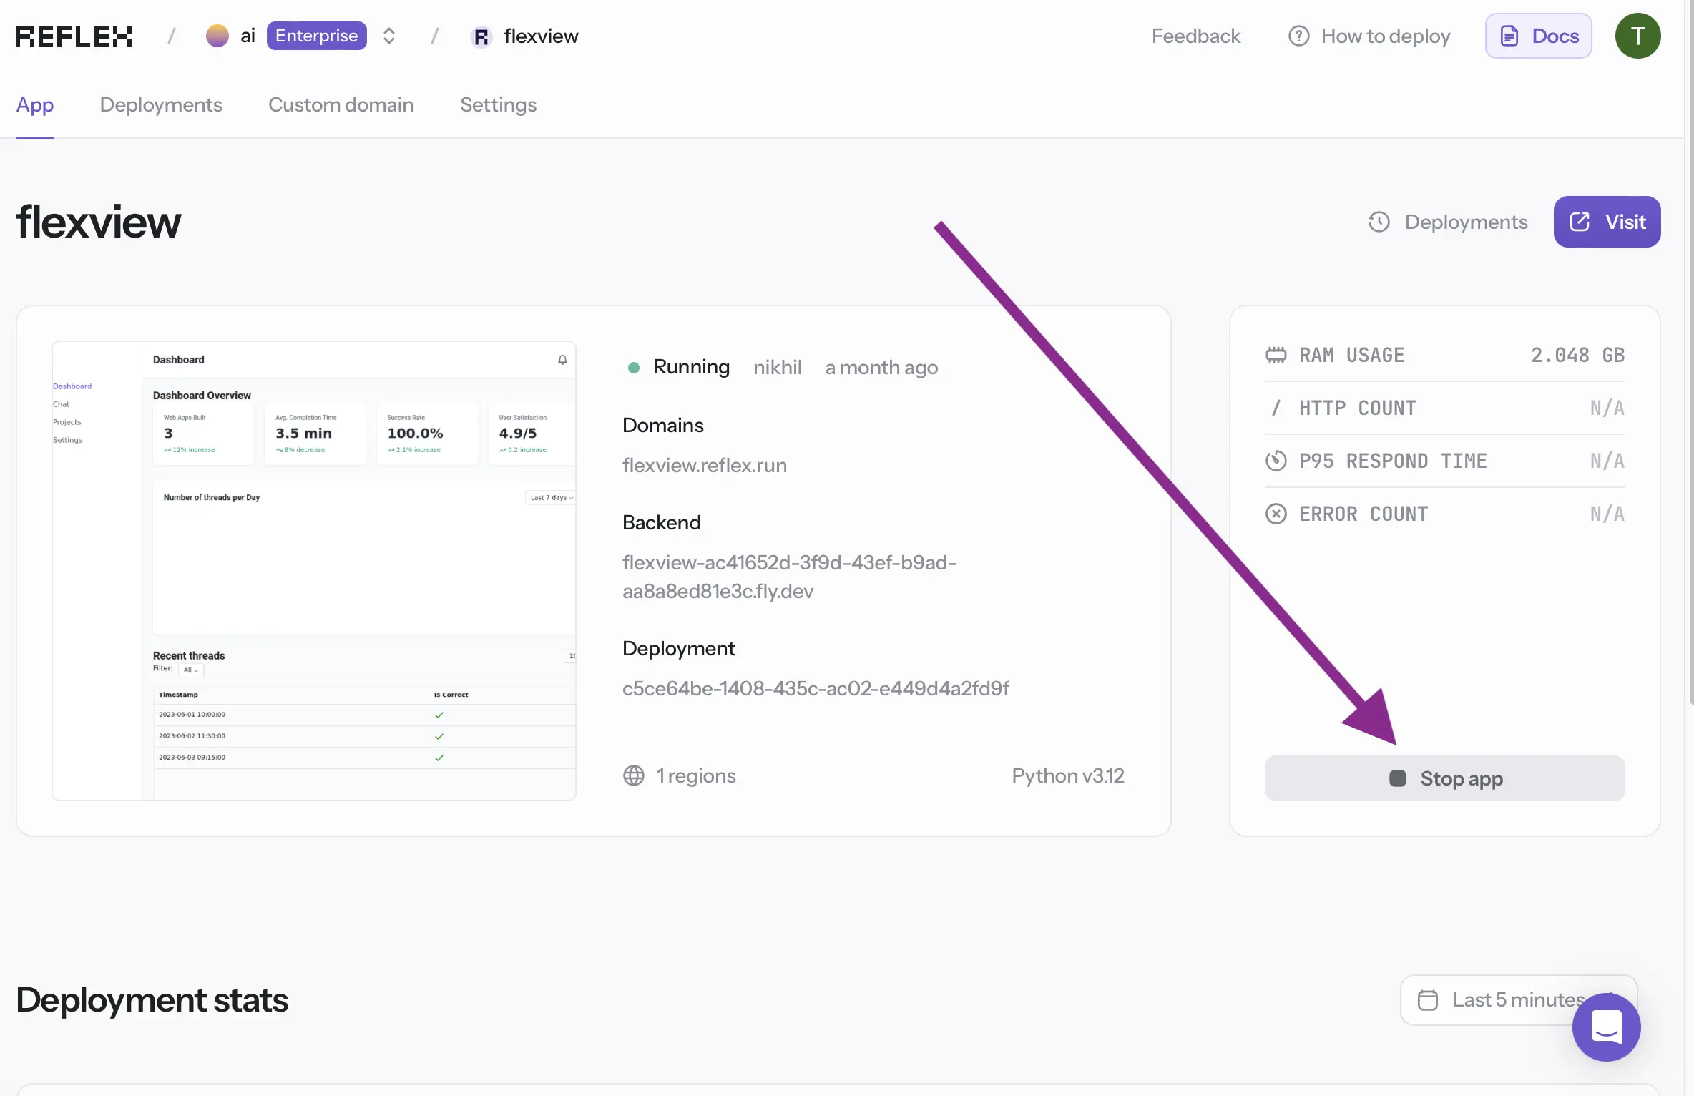Open the Deployments tab
This screenshot has height=1096, width=1694.
pos(161,105)
